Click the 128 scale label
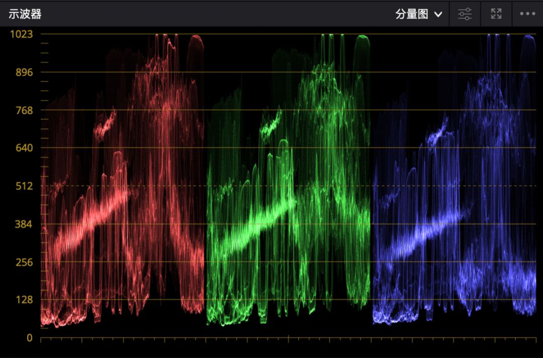This screenshot has width=543, height=358. (x=24, y=300)
